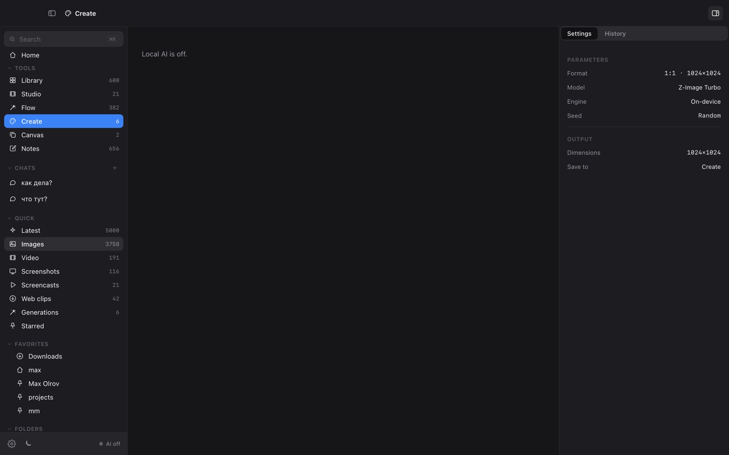This screenshot has width=729, height=455.
Task: Collapse the QUICK section
Action: coord(21,218)
